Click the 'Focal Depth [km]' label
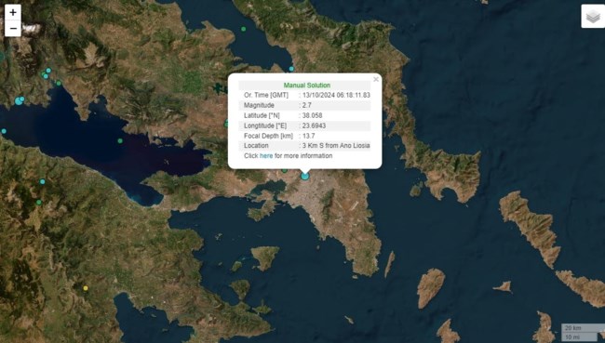The image size is (605, 343). click(269, 136)
